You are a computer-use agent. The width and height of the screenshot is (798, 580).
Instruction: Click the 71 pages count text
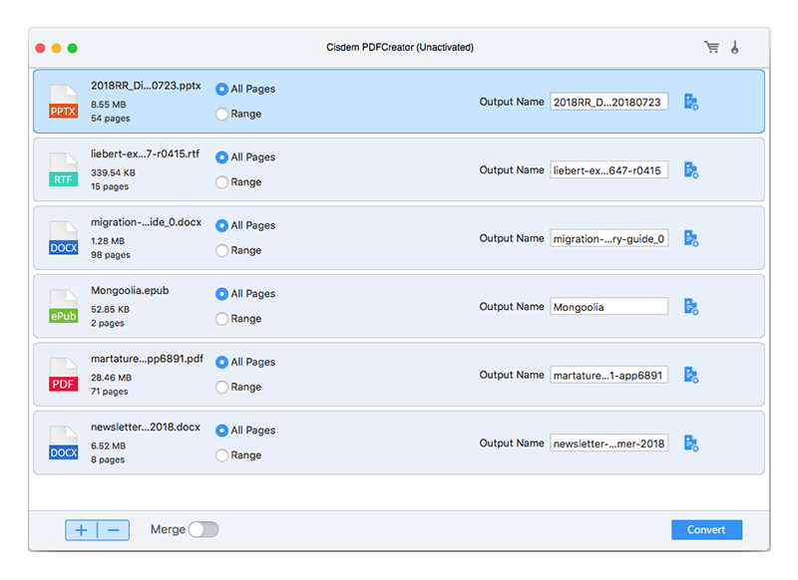(x=110, y=392)
